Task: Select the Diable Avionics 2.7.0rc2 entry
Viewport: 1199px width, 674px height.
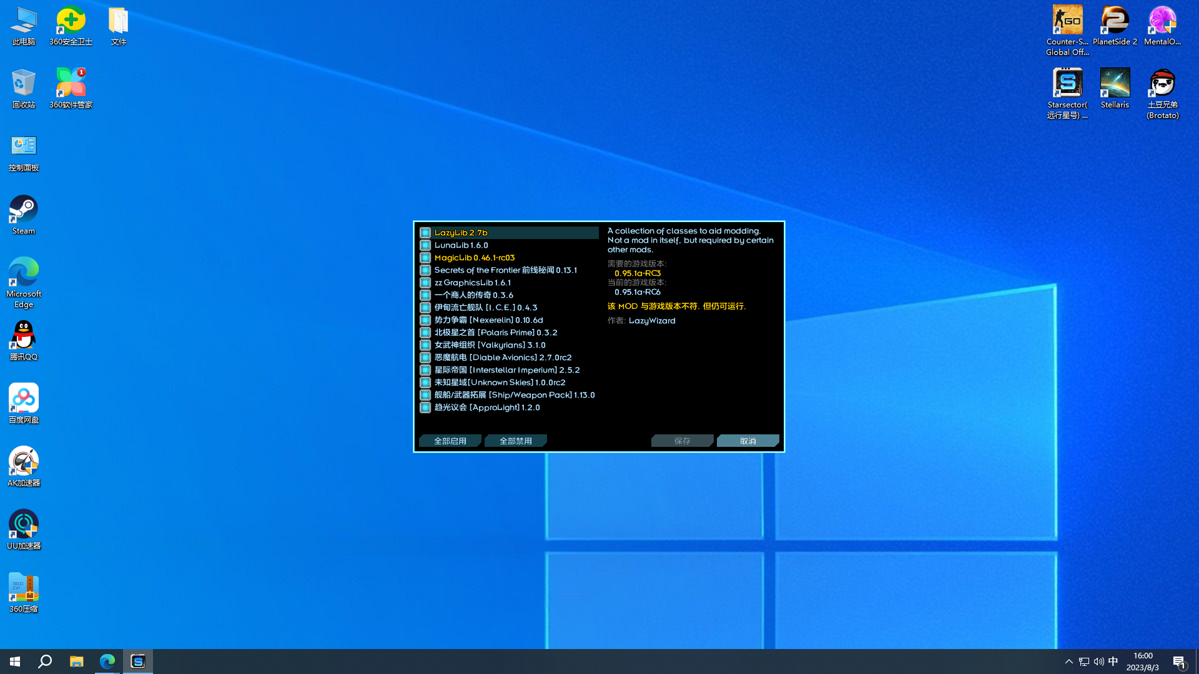Action: point(503,358)
